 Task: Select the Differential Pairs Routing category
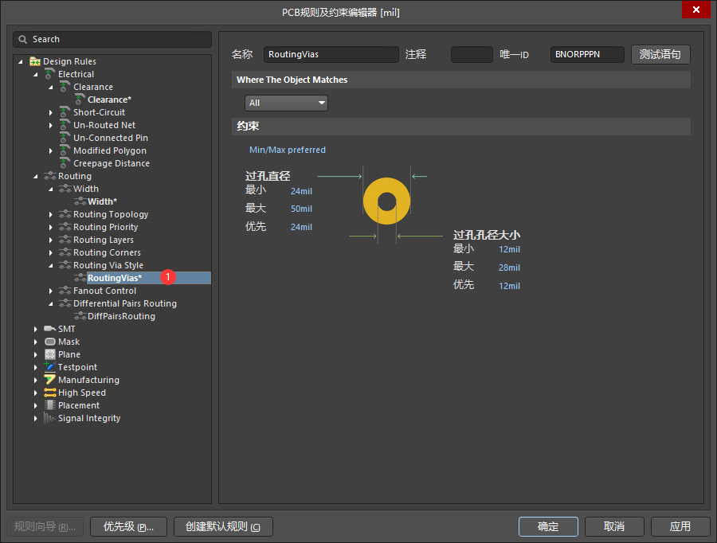[125, 303]
